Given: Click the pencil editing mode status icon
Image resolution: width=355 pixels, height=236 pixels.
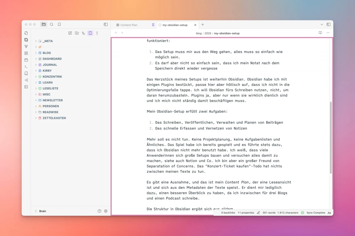Looking at the screenshot, I should [x=258, y=213].
